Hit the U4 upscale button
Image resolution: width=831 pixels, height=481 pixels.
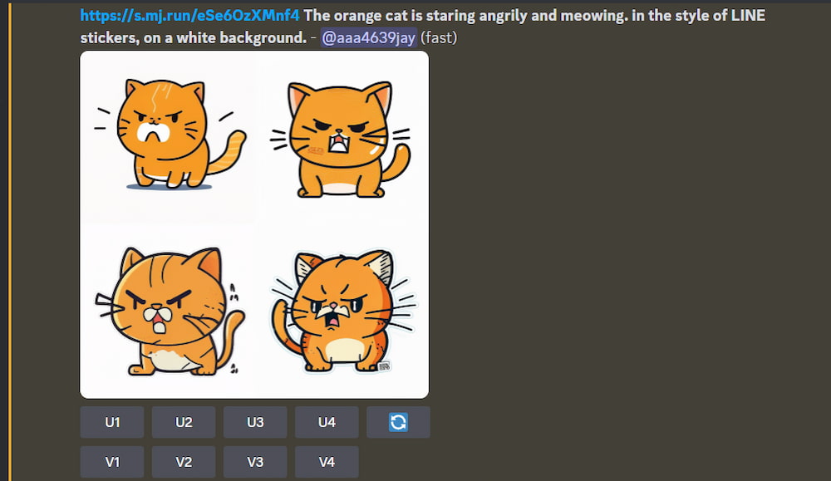pos(327,422)
